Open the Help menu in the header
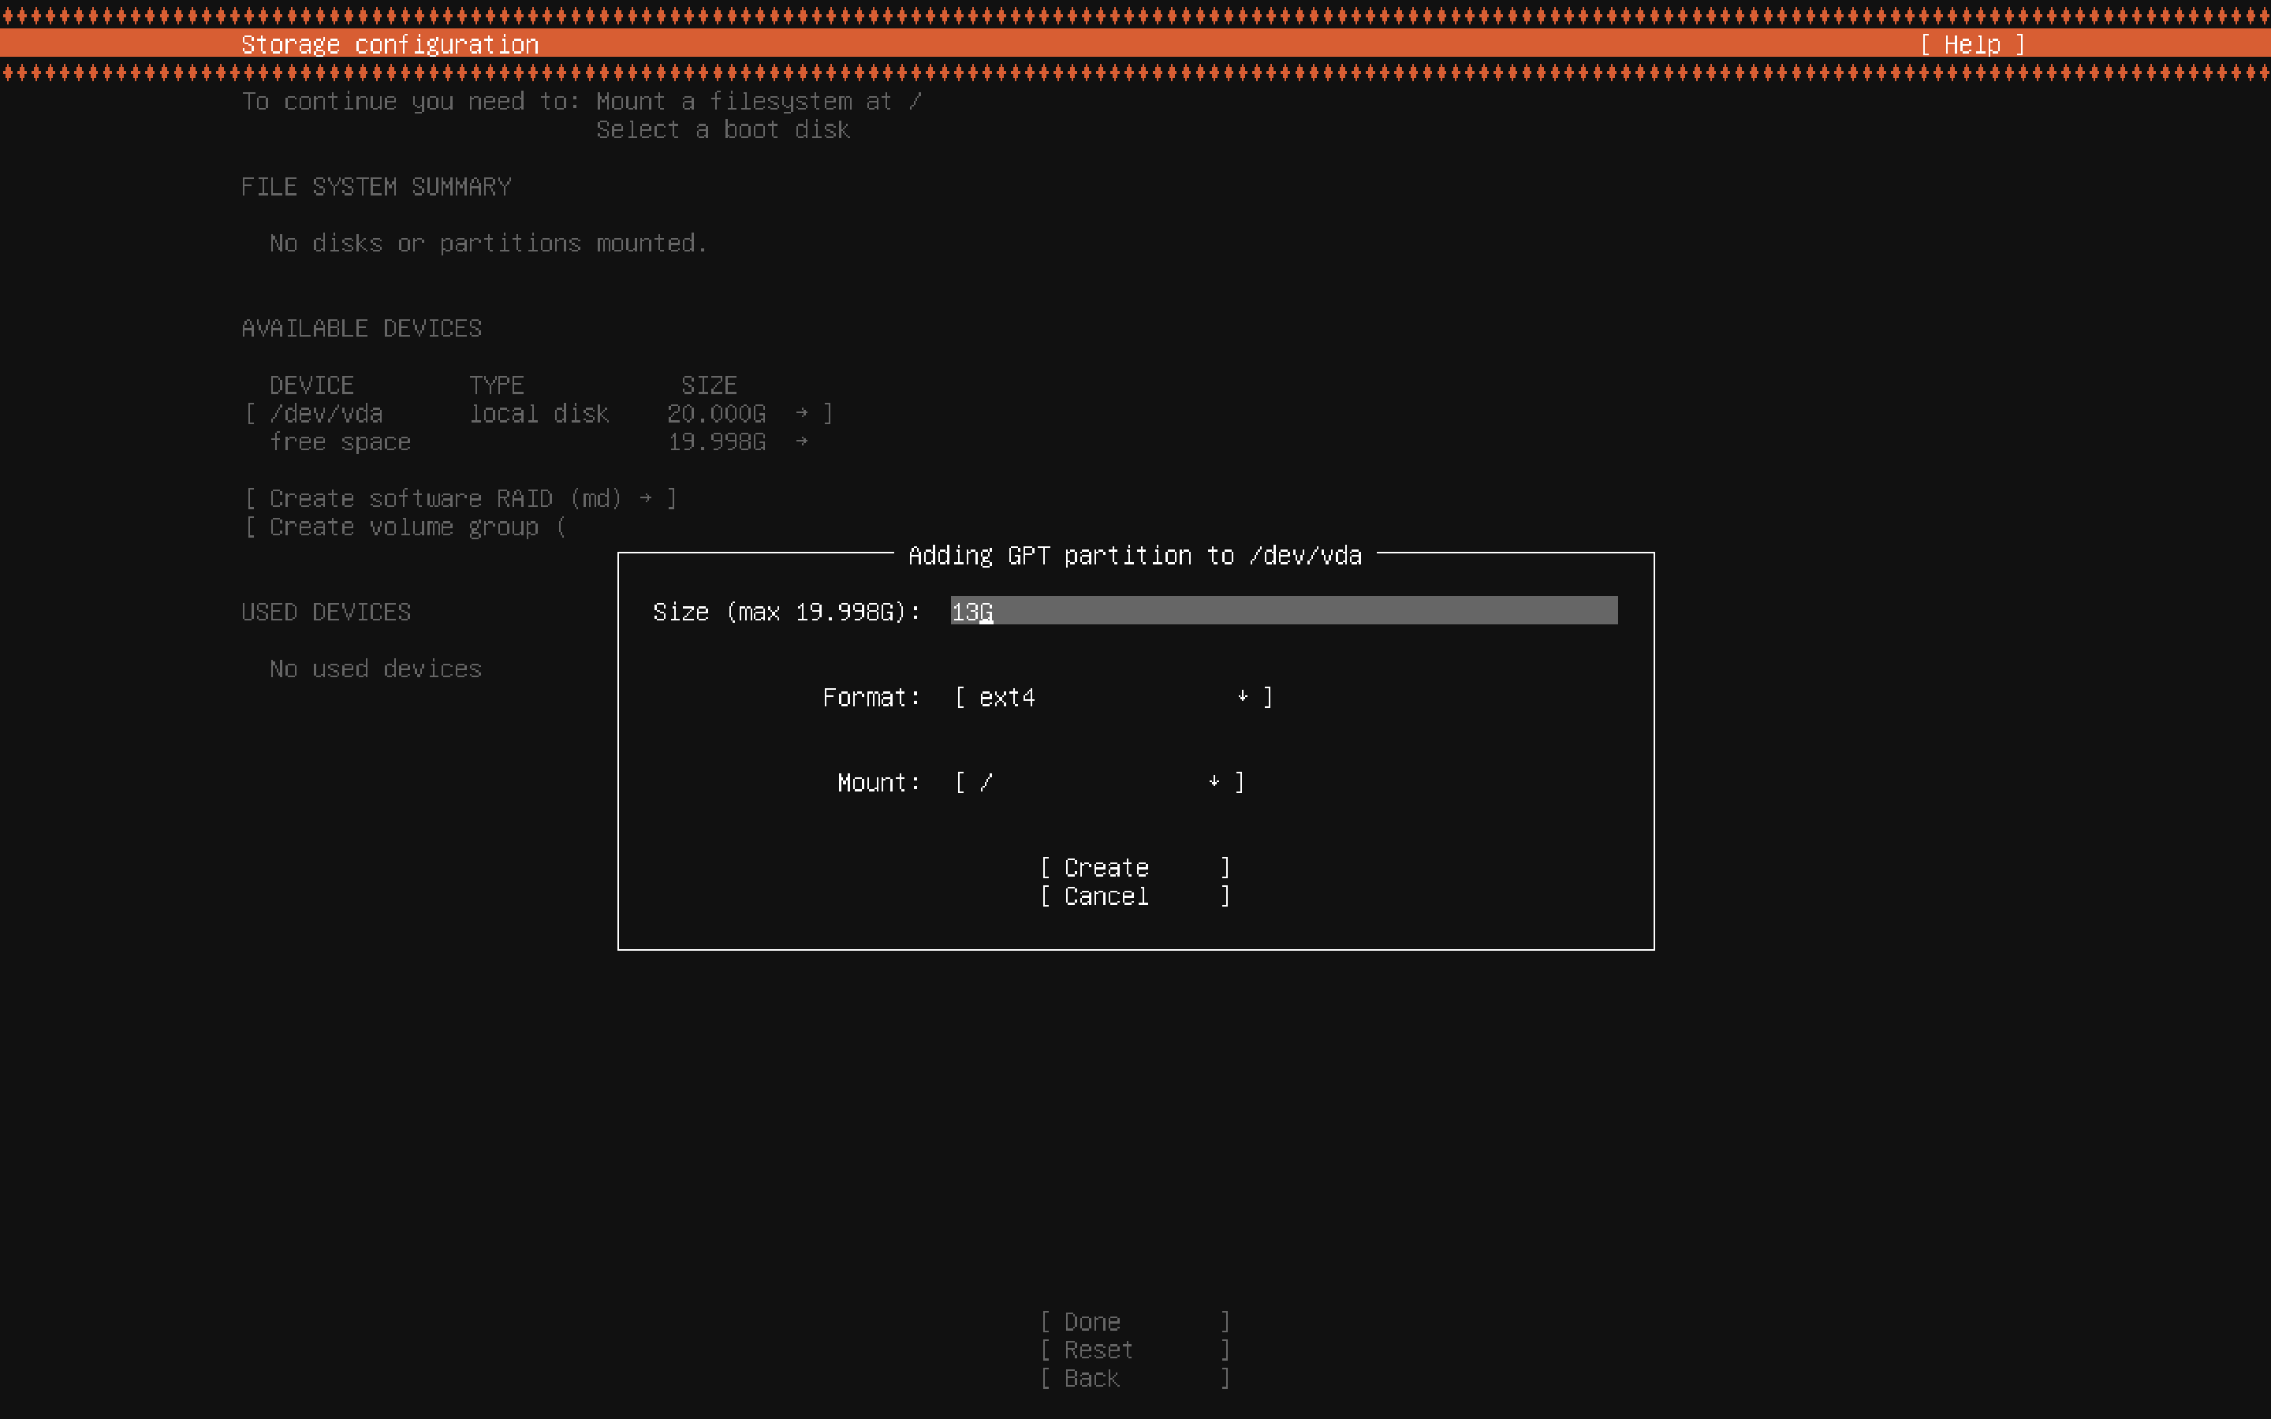 pos(1971,44)
